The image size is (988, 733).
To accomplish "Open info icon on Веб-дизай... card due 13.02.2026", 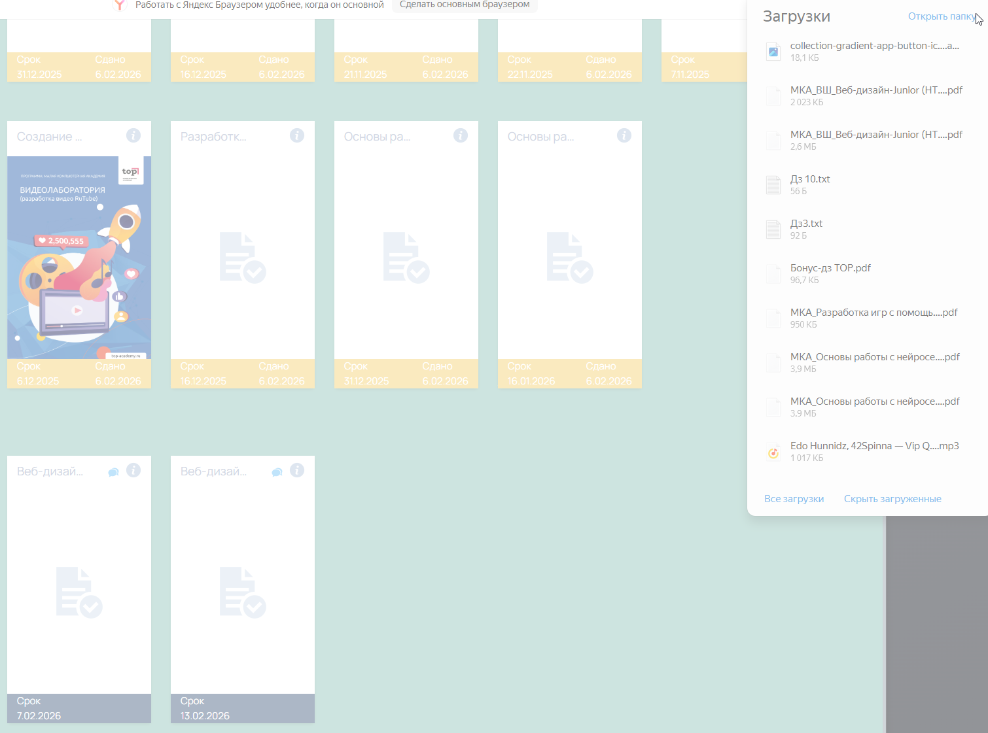I will pyautogui.click(x=297, y=470).
